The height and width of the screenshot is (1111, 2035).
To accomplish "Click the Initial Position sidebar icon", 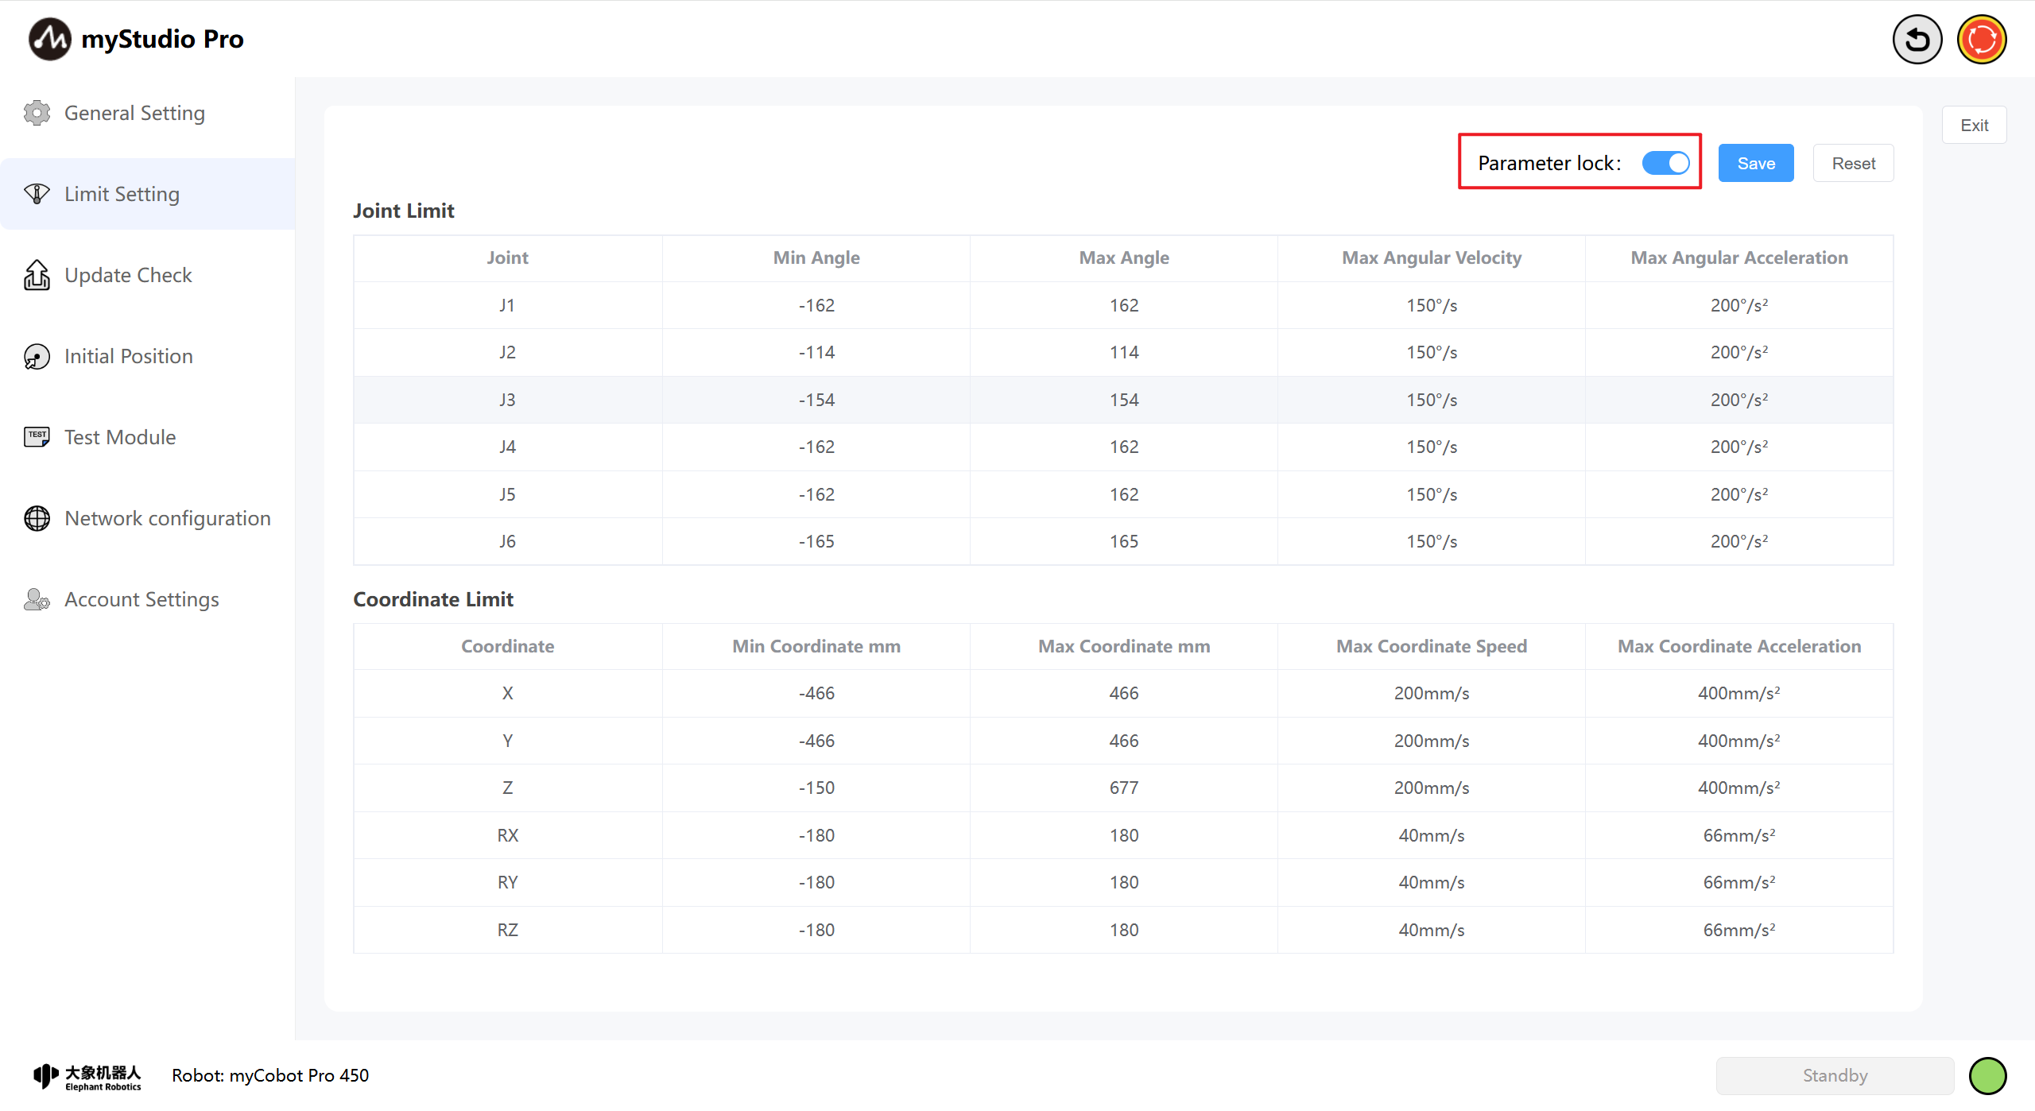I will coord(37,356).
